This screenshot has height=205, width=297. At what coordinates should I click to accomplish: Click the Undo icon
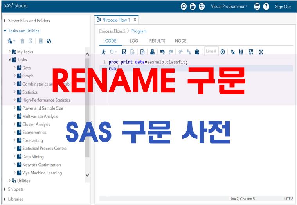[162, 52]
